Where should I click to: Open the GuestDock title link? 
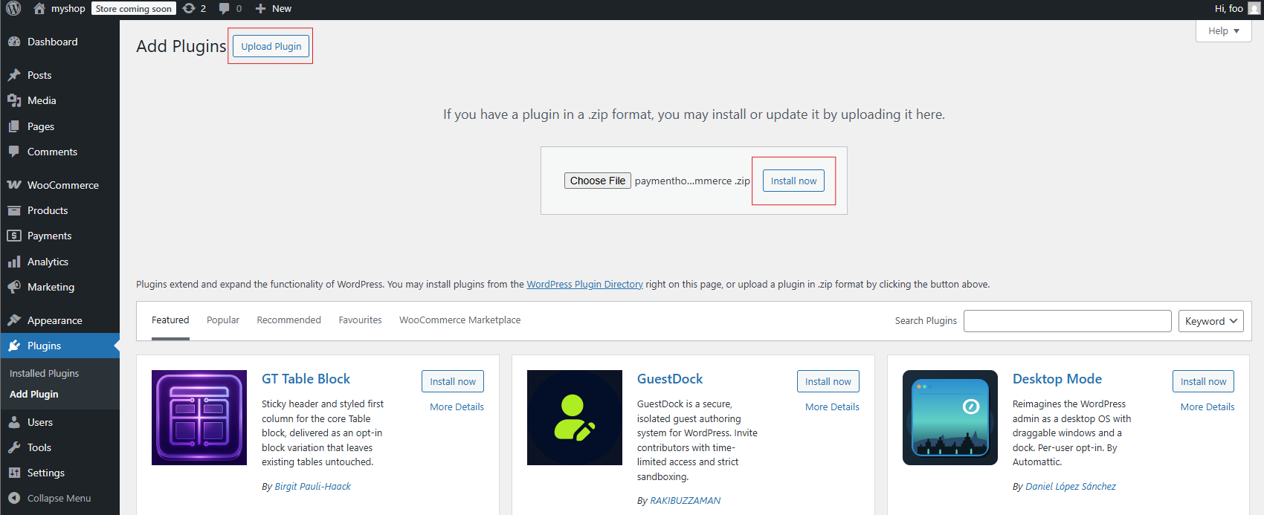click(670, 379)
